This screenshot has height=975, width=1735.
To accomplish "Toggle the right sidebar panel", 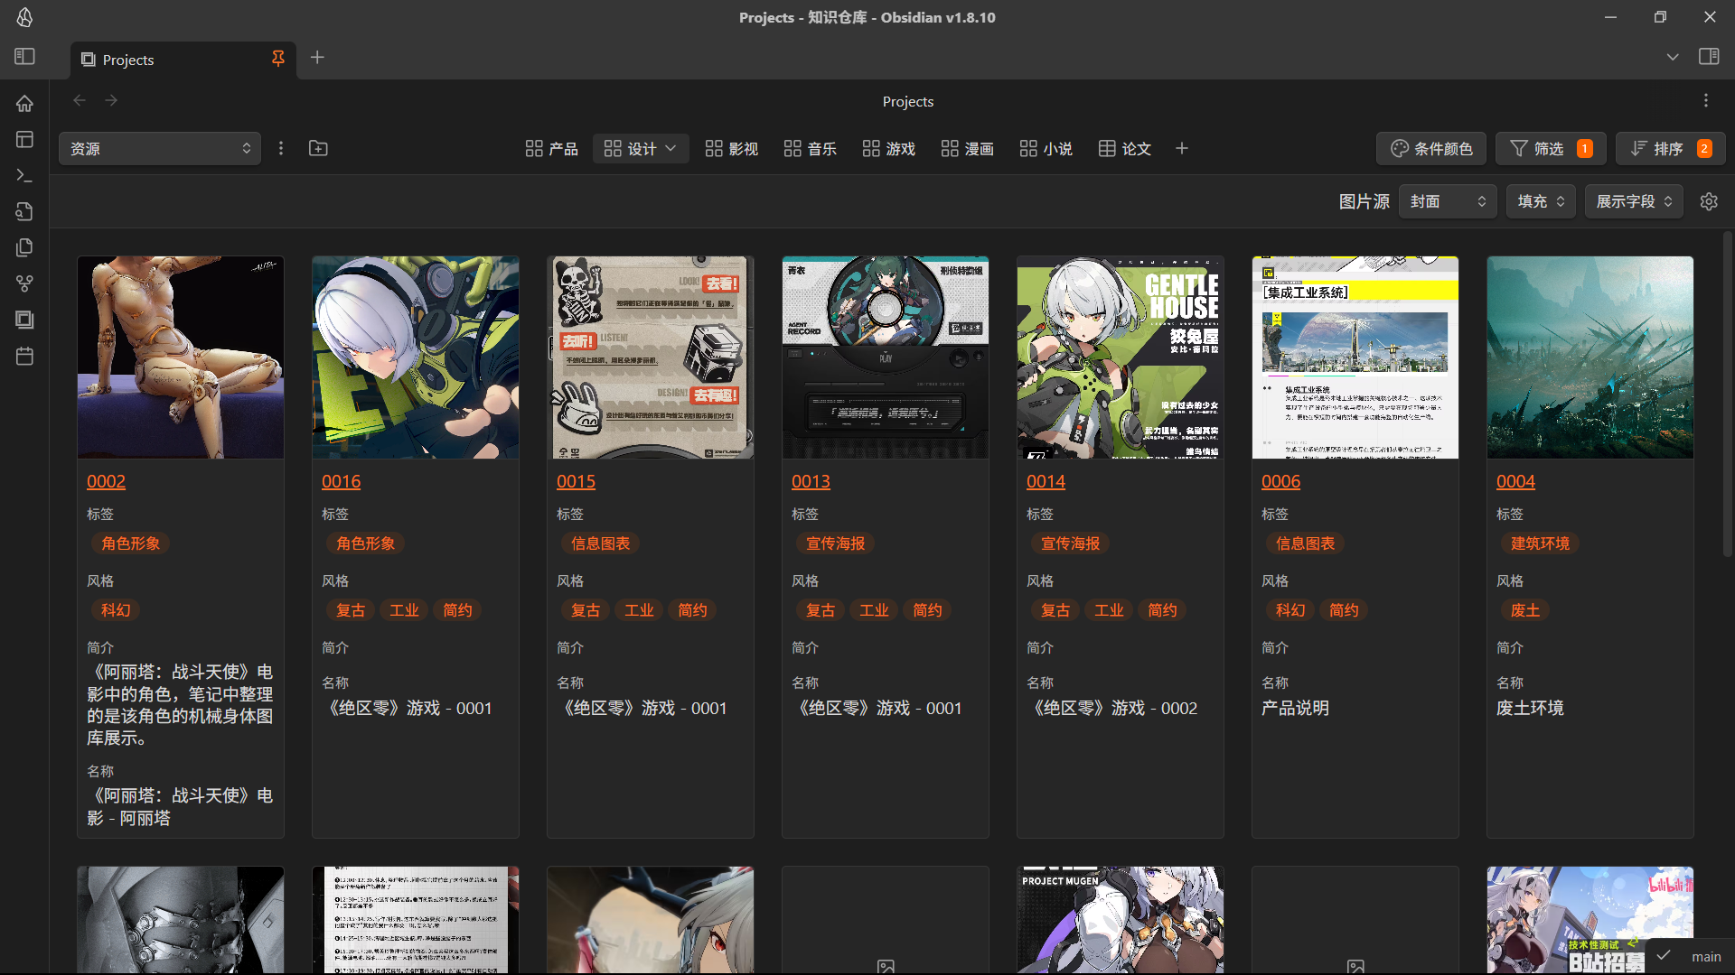I will pos(1708,56).
